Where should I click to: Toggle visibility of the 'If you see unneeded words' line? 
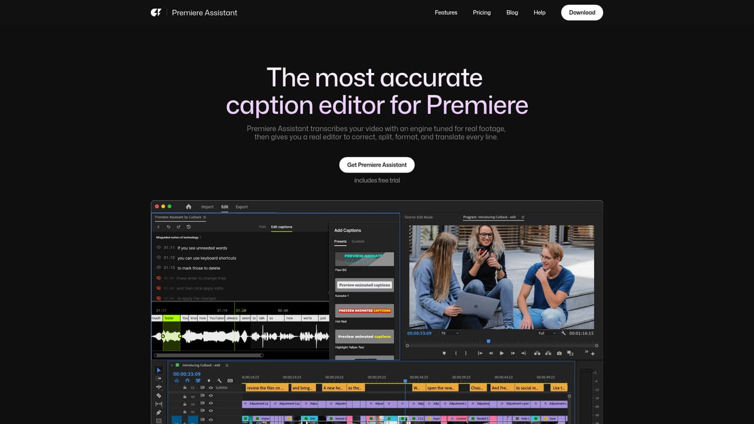(x=158, y=247)
